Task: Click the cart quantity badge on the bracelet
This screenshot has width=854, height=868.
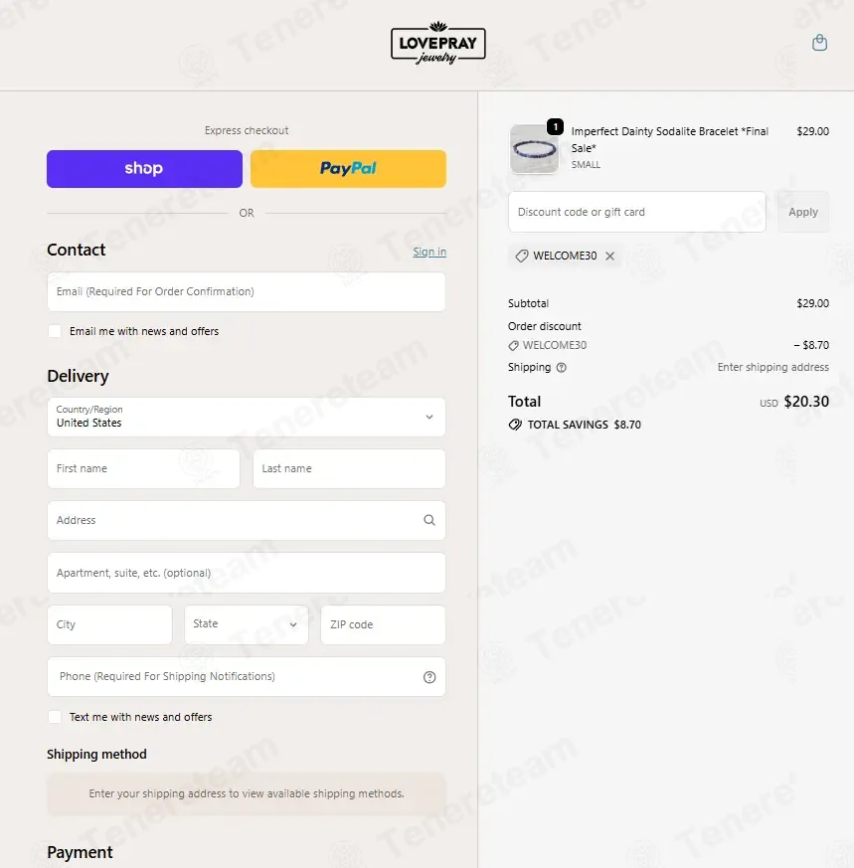Action: (x=555, y=126)
